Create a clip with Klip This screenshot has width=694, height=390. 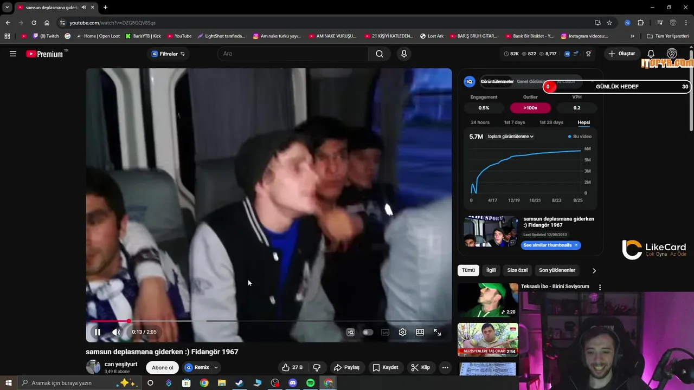tap(421, 367)
